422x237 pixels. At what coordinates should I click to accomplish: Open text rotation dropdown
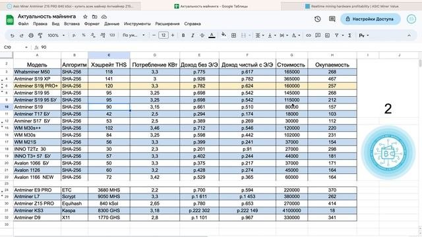tap(296, 35)
